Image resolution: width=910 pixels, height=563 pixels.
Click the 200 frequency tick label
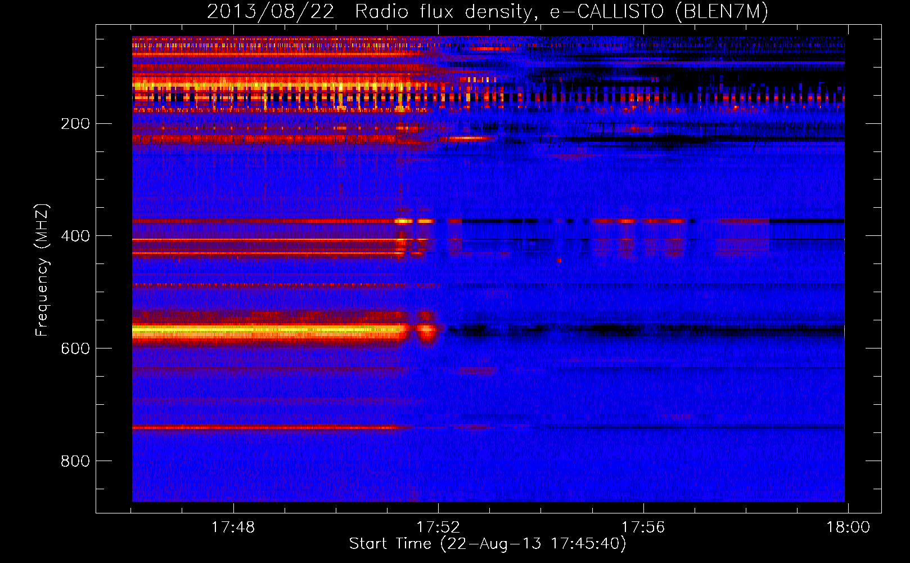pyautogui.click(x=75, y=124)
